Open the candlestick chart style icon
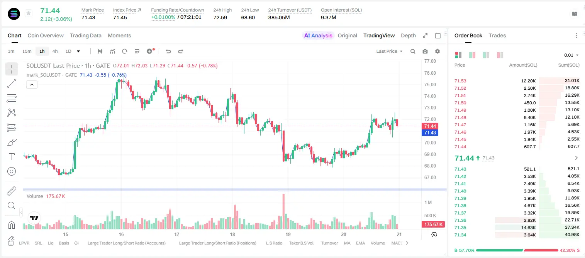This screenshot has width=585, height=258. click(100, 51)
